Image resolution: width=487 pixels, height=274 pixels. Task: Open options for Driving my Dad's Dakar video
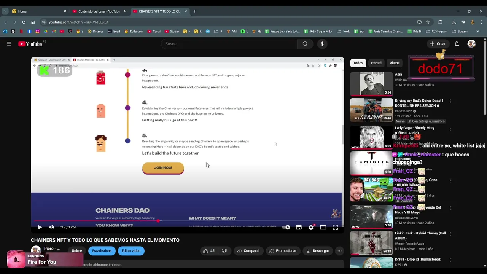pyautogui.click(x=450, y=101)
